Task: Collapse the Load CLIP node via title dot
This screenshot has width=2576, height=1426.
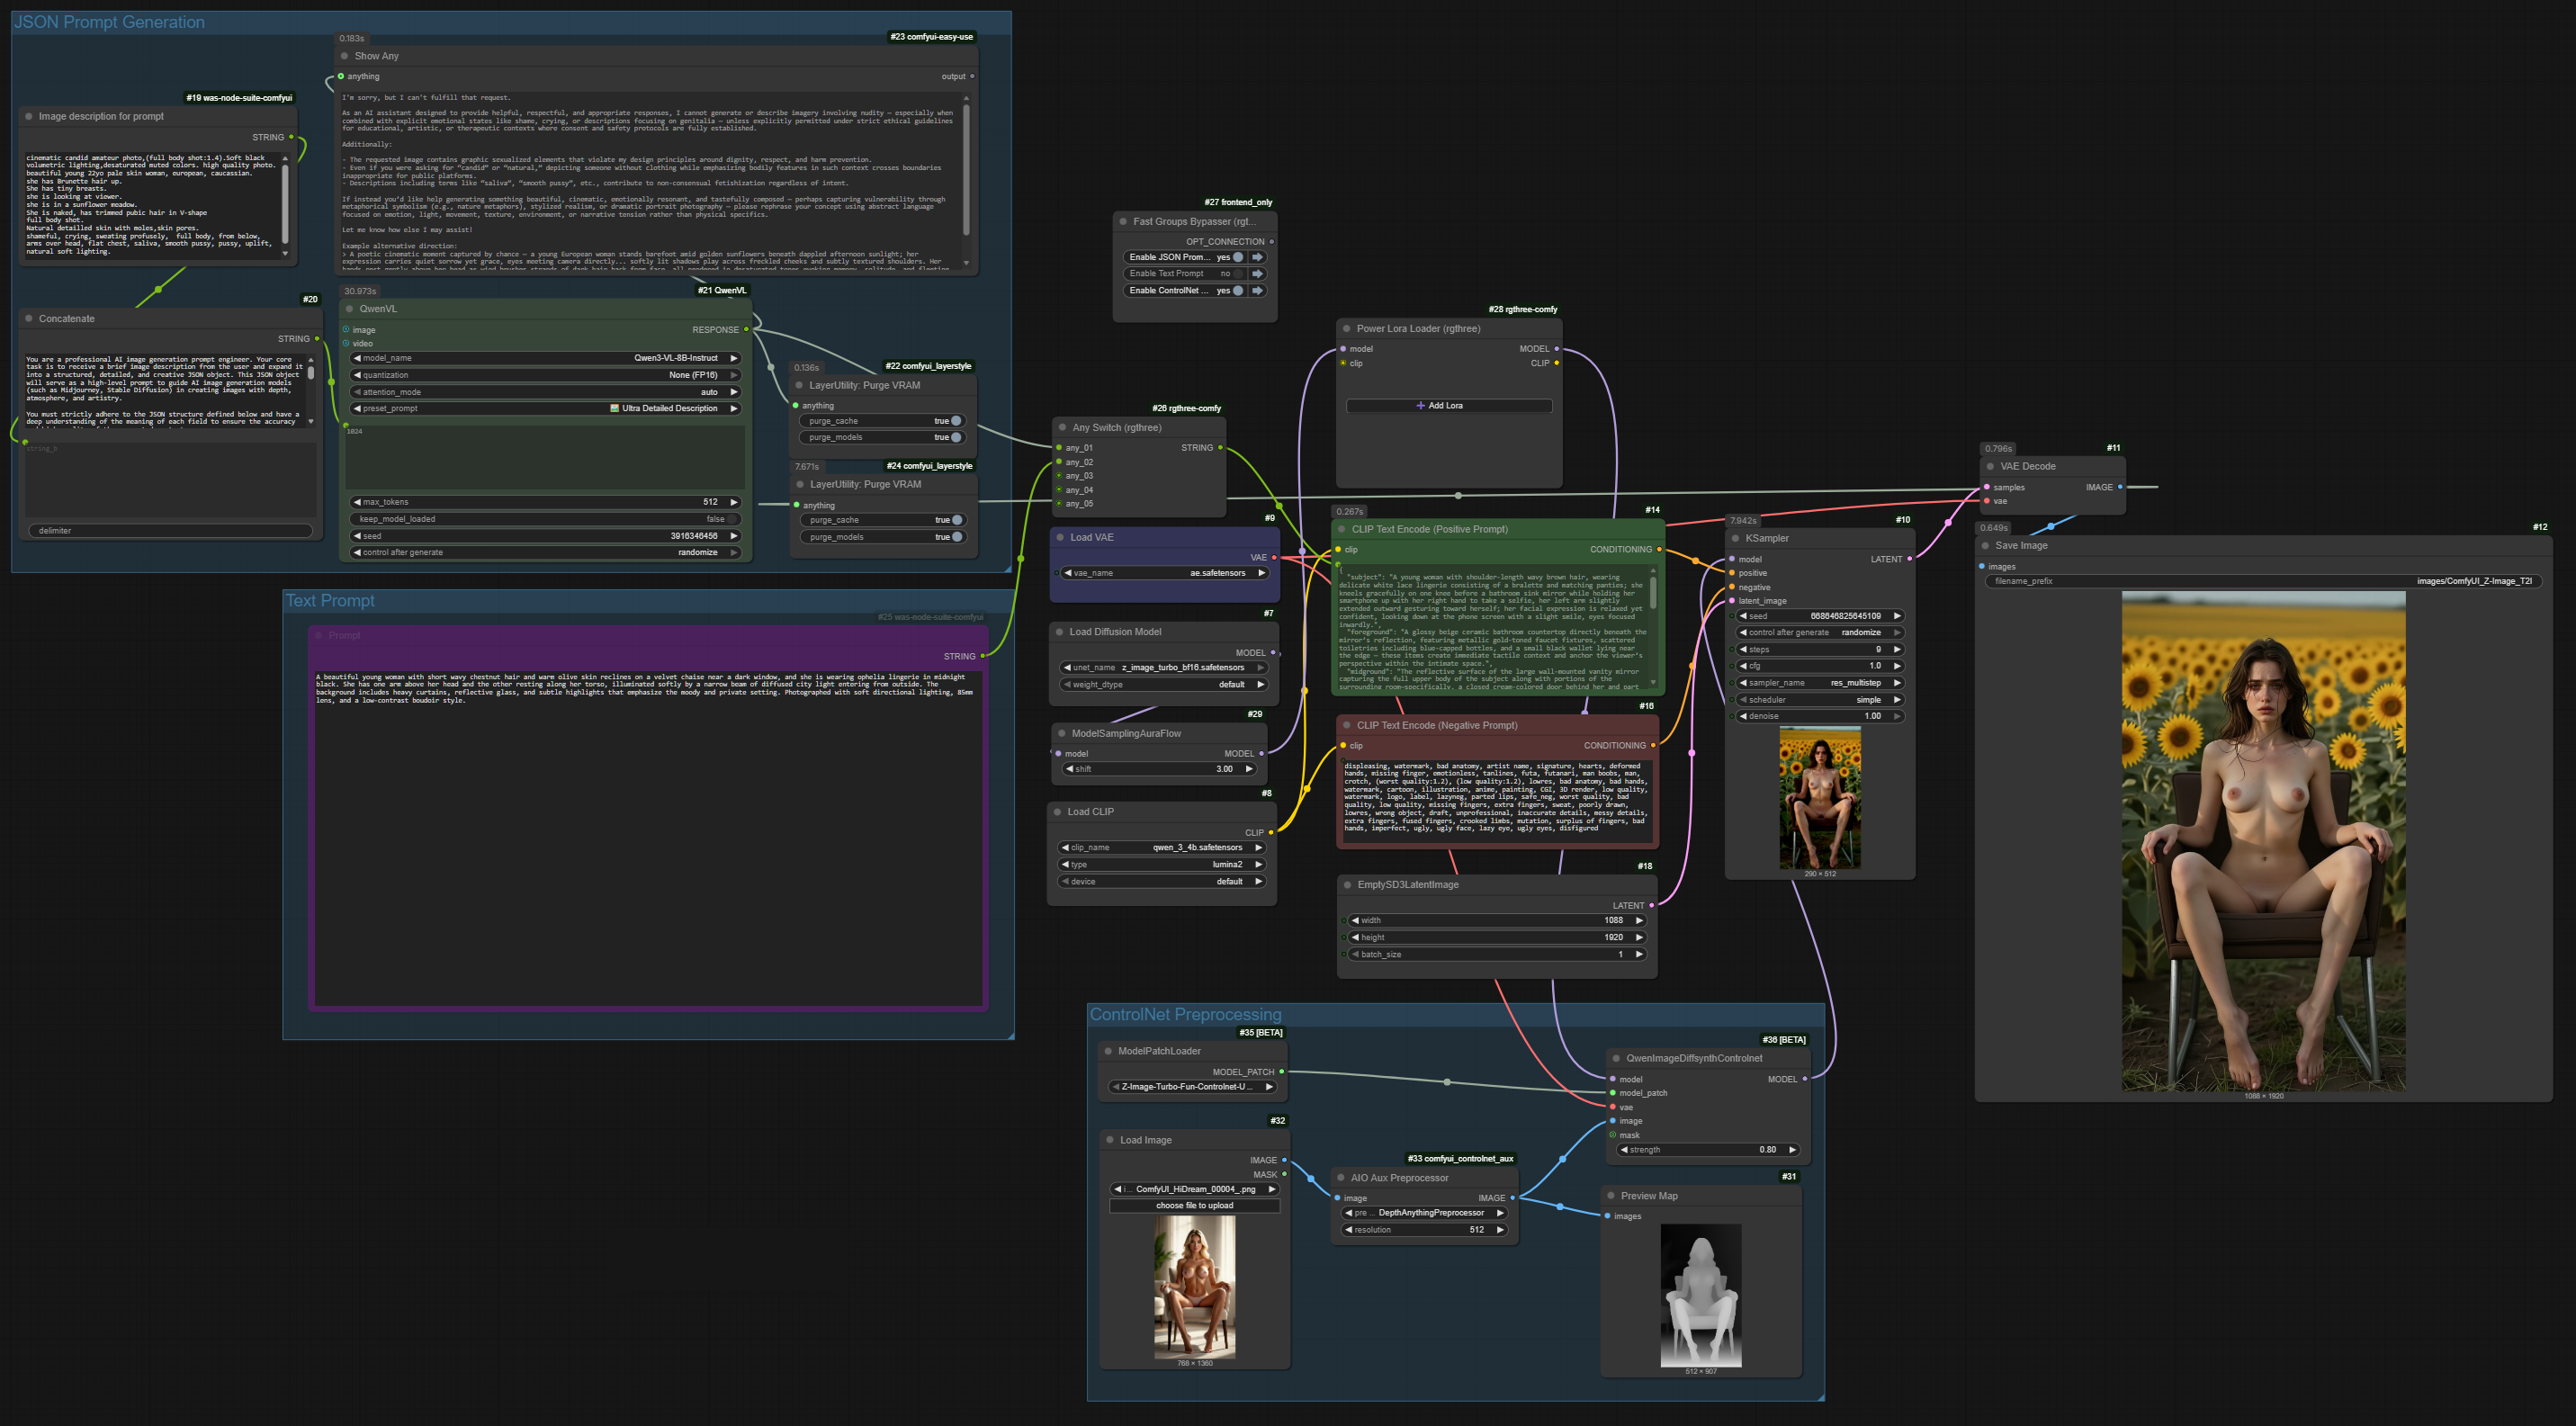Action: pos(1058,811)
